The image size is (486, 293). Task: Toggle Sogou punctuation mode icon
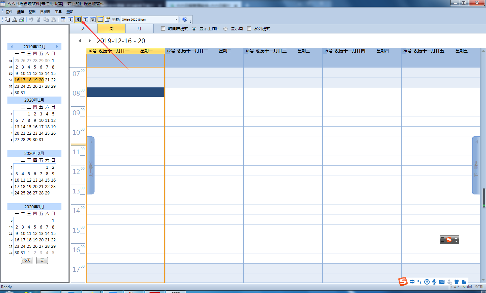(420, 282)
